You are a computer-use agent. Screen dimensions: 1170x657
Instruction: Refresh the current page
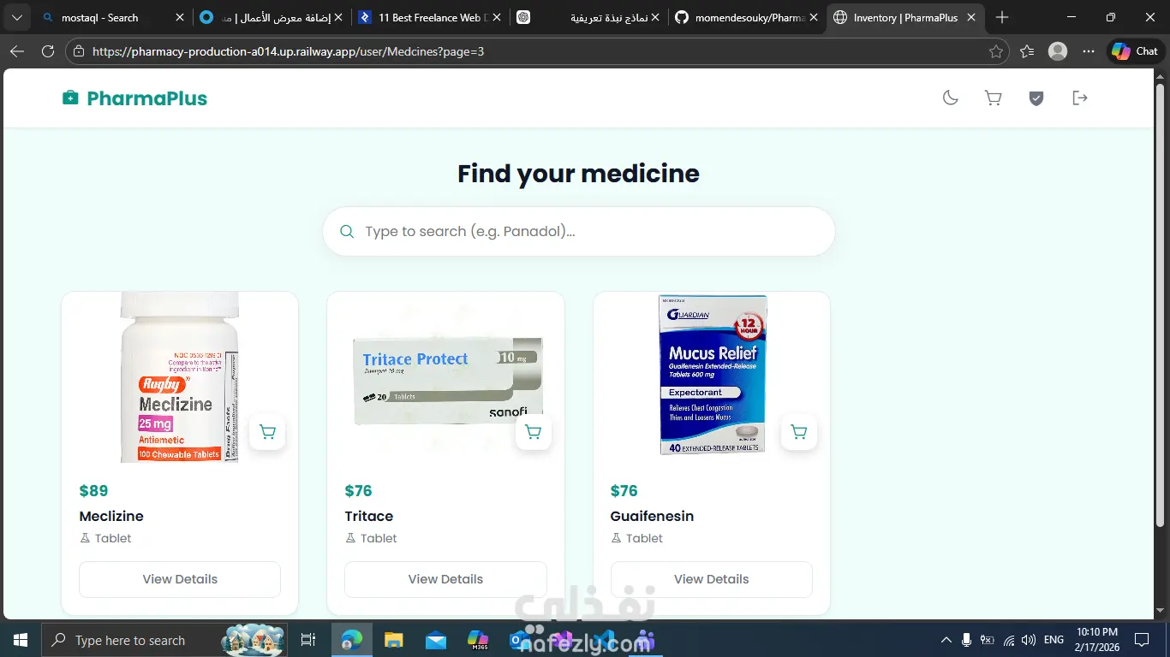click(48, 51)
